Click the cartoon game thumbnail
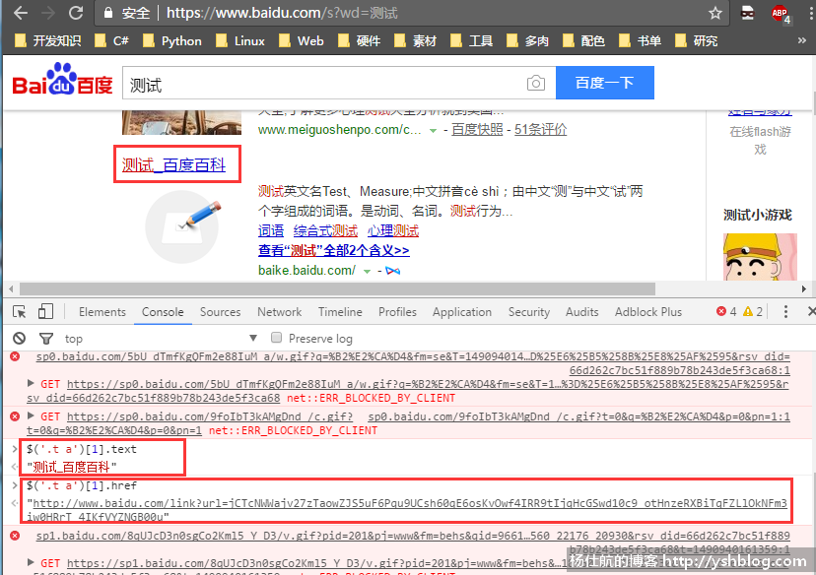Screen dimensions: 816x575 [760, 257]
